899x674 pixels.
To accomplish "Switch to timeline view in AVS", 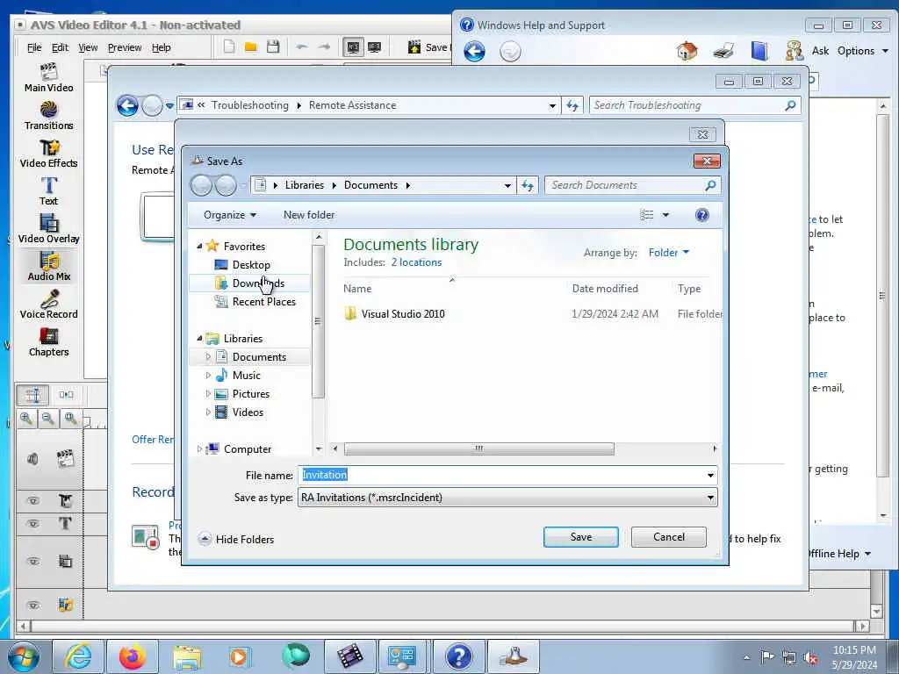I will [x=32, y=395].
